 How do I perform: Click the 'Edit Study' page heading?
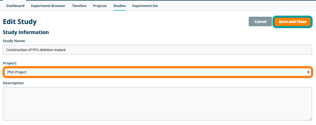pyautogui.click(x=20, y=22)
